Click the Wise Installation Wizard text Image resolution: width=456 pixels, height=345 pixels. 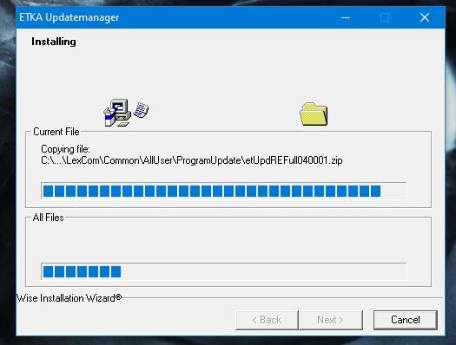pos(69,298)
